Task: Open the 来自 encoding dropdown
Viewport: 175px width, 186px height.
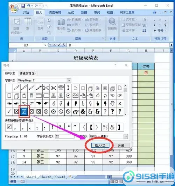Action: click(126, 136)
